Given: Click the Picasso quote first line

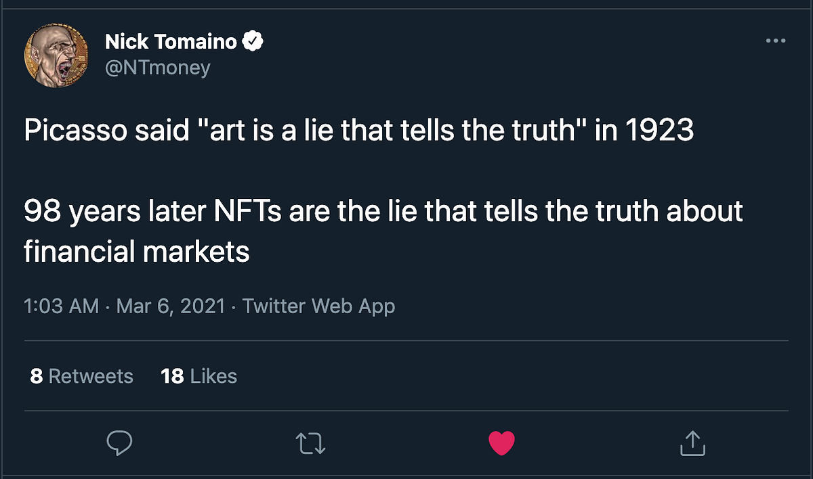Looking at the screenshot, I should click(359, 131).
